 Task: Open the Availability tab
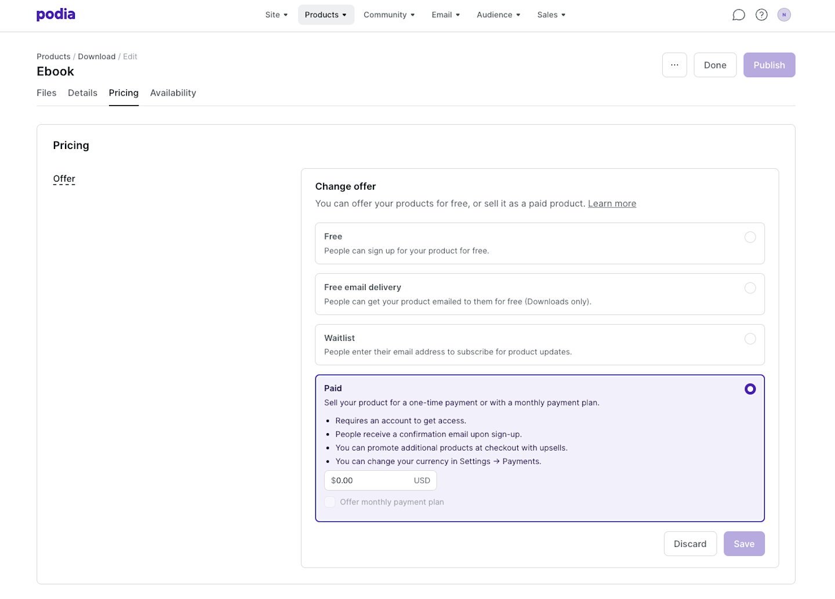point(173,93)
